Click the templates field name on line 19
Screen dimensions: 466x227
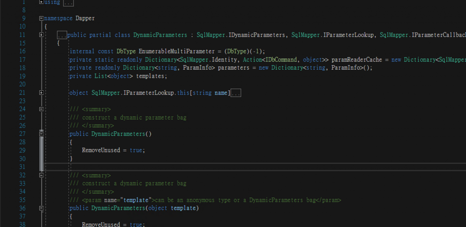click(150, 76)
